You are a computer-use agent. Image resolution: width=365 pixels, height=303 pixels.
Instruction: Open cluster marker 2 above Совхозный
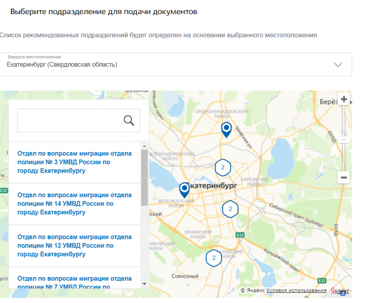pos(214,258)
